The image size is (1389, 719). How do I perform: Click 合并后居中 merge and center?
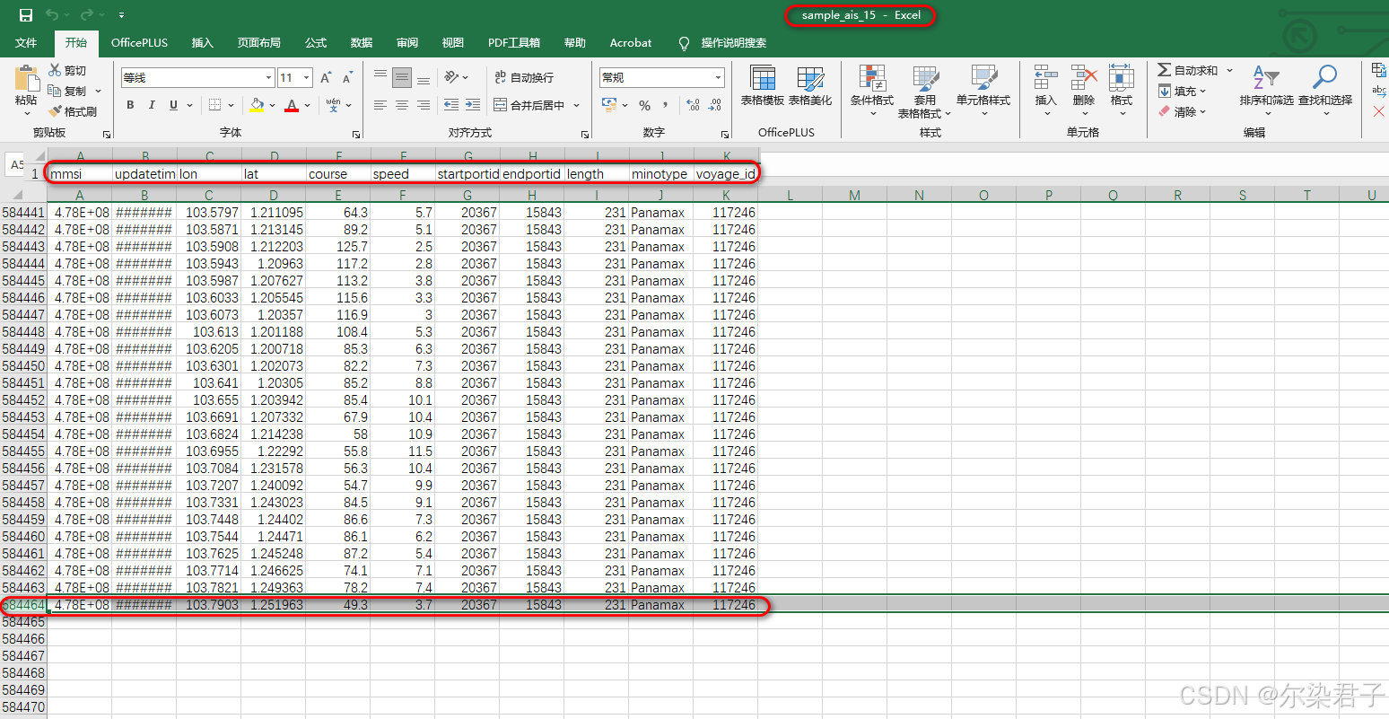click(x=529, y=105)
